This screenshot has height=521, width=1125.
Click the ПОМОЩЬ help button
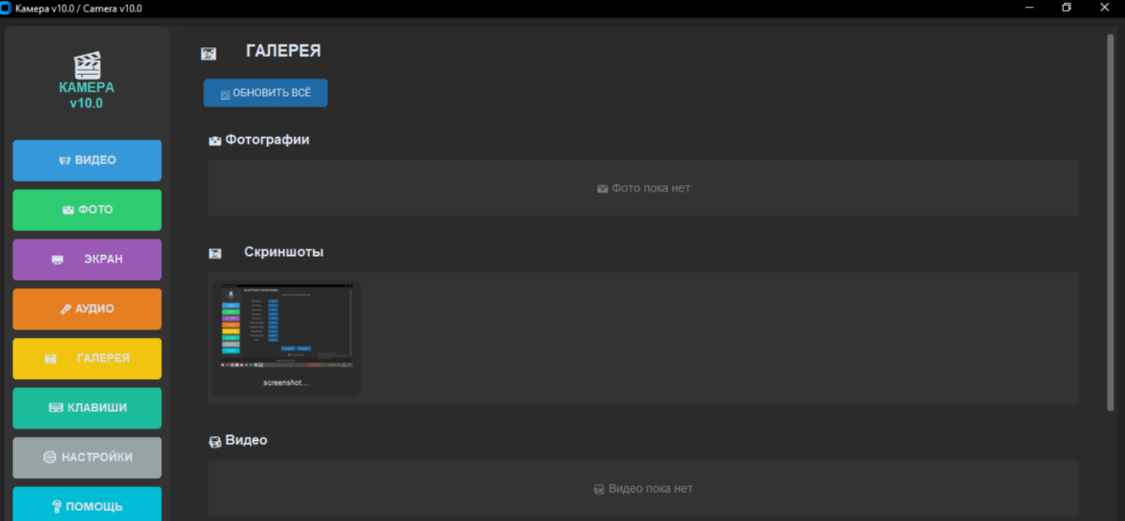(x=87, y=505)
